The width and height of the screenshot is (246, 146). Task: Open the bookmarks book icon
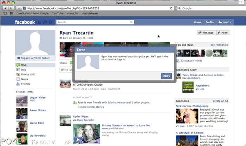tap(5, 13)
